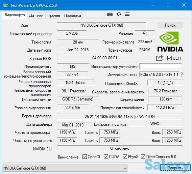Click the 32 / 64 ROPs/TMUs value
Screen dimensions: 192x174
click(x=72, y=75)
